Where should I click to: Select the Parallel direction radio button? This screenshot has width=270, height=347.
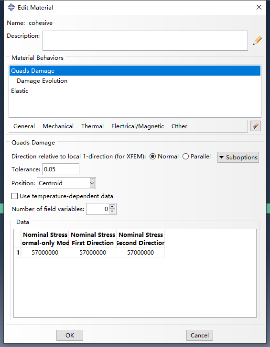tap(185, 157)
